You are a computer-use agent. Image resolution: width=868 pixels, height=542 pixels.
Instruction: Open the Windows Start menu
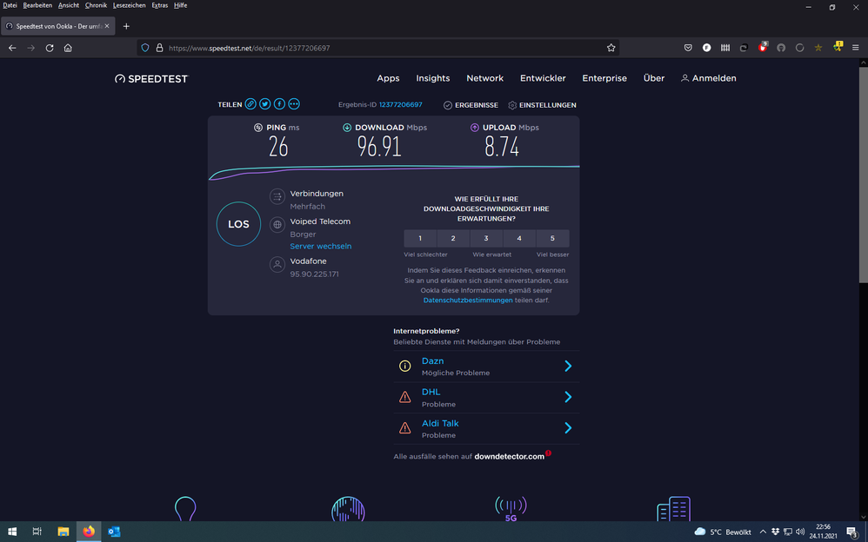[x=12, y=532]
